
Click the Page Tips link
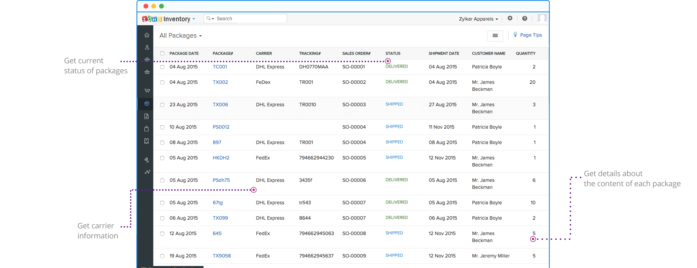(530, 35)
